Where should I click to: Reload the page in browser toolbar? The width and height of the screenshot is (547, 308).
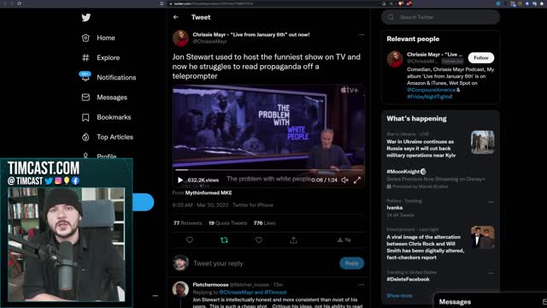(19, 3)
